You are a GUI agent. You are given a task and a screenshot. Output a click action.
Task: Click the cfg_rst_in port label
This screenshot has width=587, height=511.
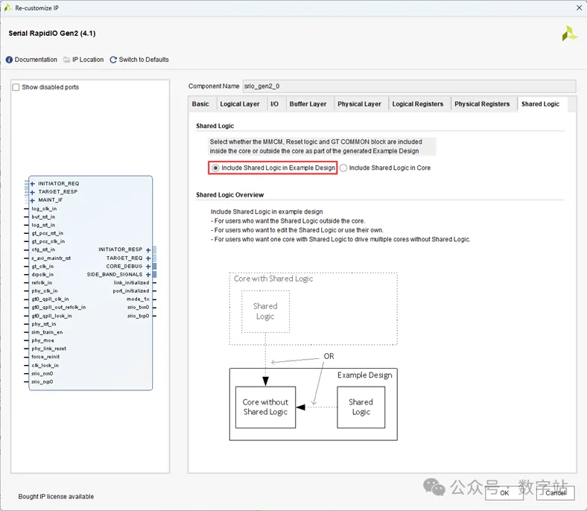click(43, 250)
